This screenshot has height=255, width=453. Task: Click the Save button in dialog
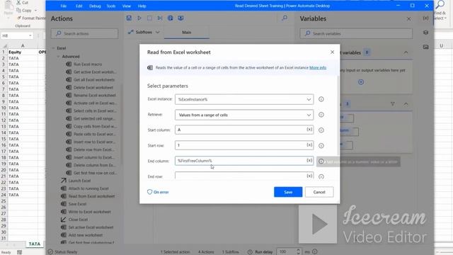click(288, 192)
